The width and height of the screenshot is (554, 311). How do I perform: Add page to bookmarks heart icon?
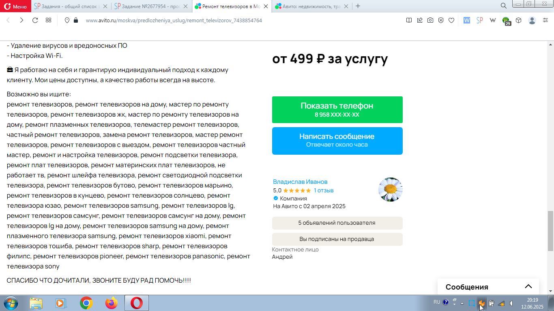451,20
